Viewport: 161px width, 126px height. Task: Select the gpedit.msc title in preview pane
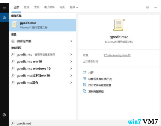(x=119, y=37)
